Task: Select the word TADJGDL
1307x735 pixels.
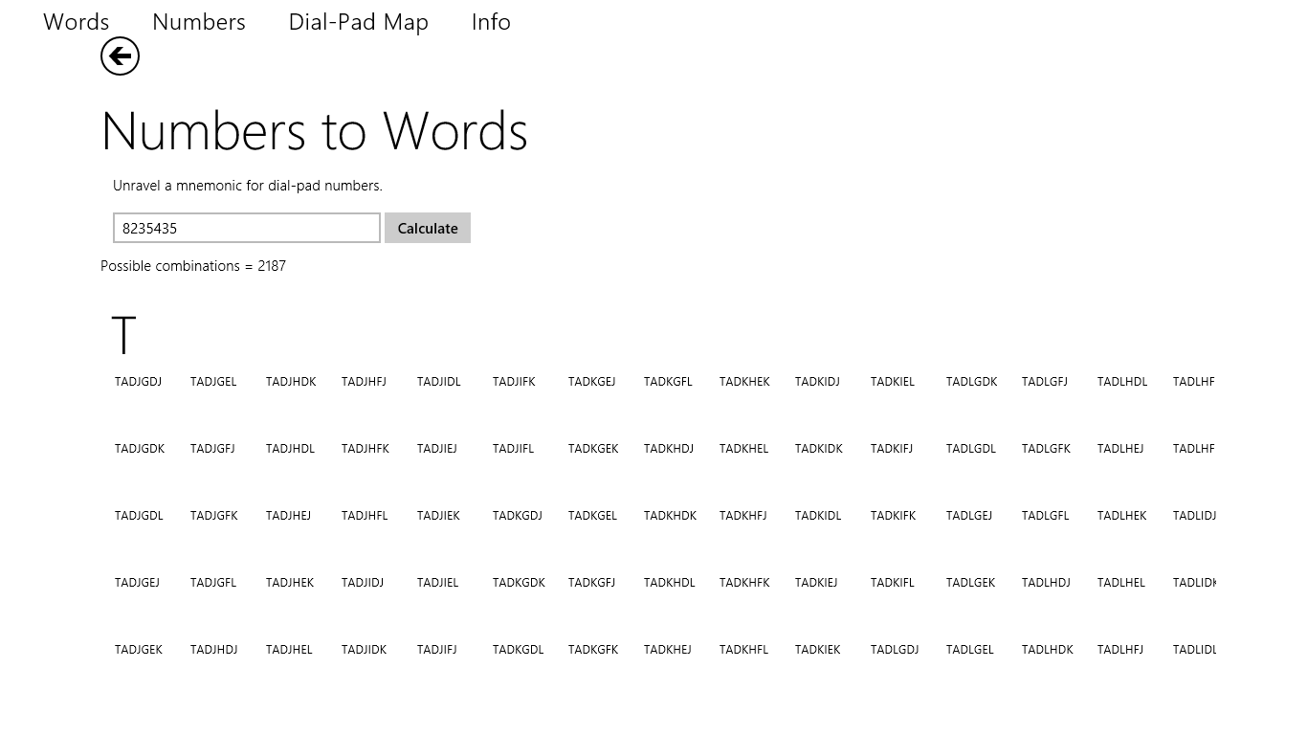Action: (x=139, y=516)
